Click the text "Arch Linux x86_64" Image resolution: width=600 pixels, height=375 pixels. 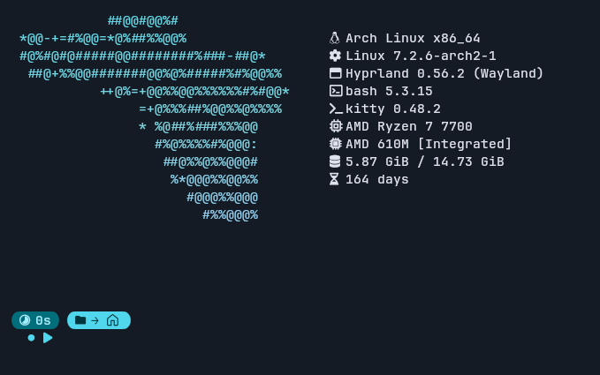413,38
